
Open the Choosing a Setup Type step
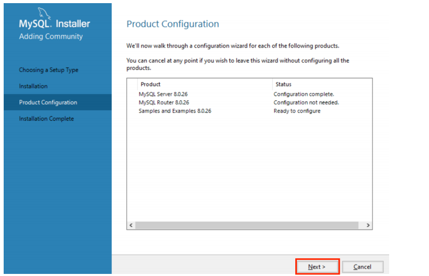click(x=49, y=70)
